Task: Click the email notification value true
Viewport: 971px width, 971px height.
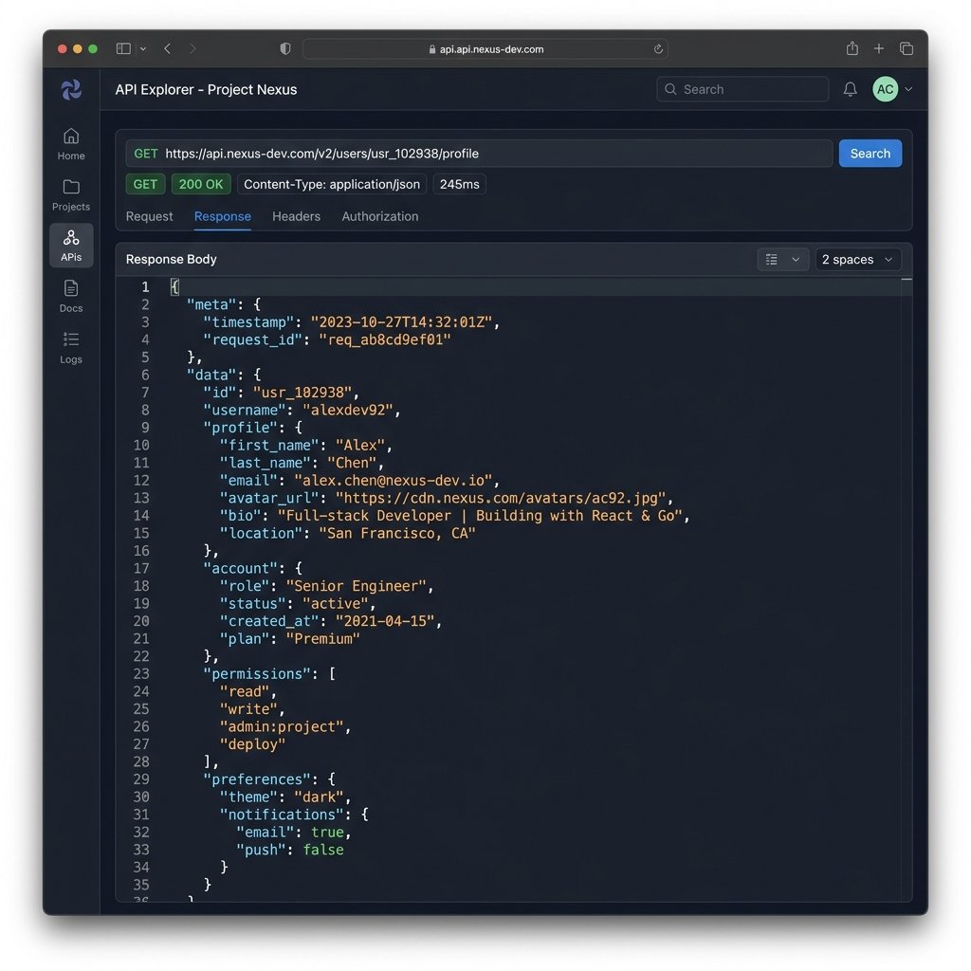Action: point(327,832)
